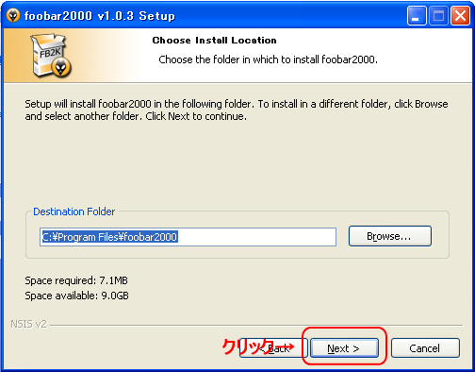
Task: Click the foobar2000 title bar alien icon
Action: (x=13, y=15)
